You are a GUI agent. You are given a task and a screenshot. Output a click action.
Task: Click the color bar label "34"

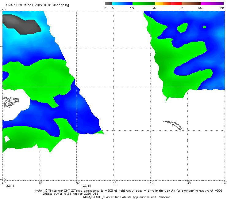point(154,8)
